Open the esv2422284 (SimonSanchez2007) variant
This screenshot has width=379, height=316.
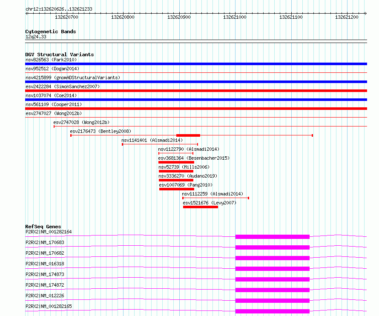[63, 86]
